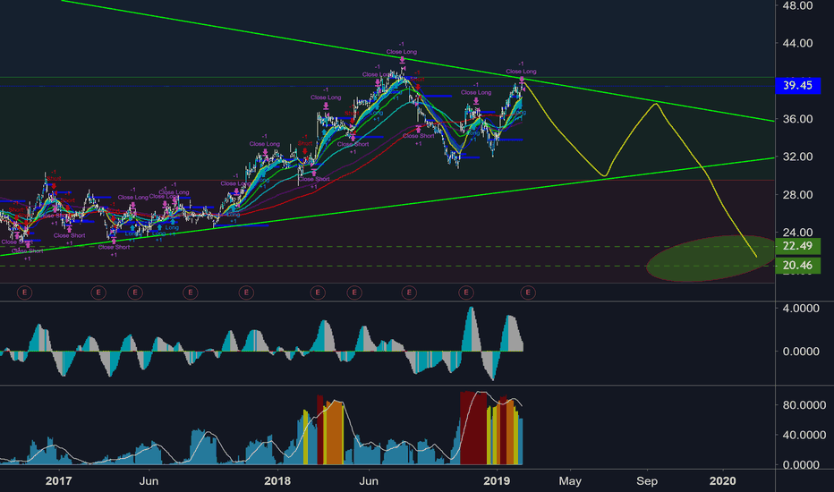The width and height of the screenshot is (834, 492).
Task: Click the 32.00 price axis label
Action: 798,157
